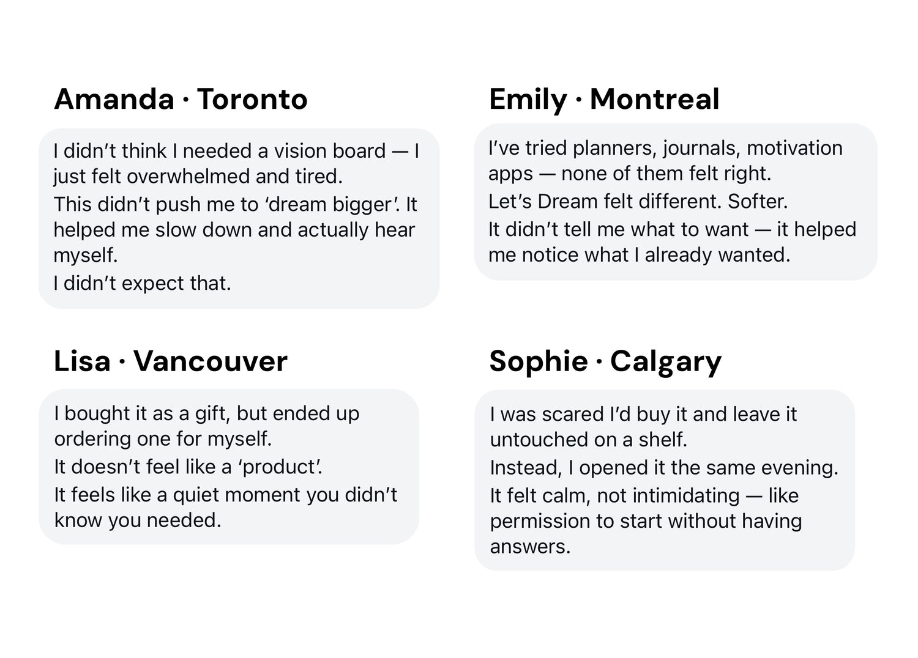Screen dimensions: 918x658
Task: Click 'I didn't expect that.' in Amanda's review
Action: pyautogui.click(x=142, y=283)
